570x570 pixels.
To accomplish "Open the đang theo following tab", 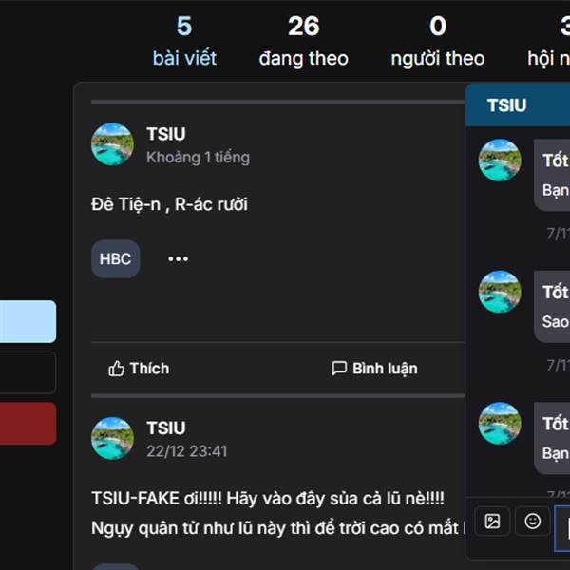I will coord(303,42).
